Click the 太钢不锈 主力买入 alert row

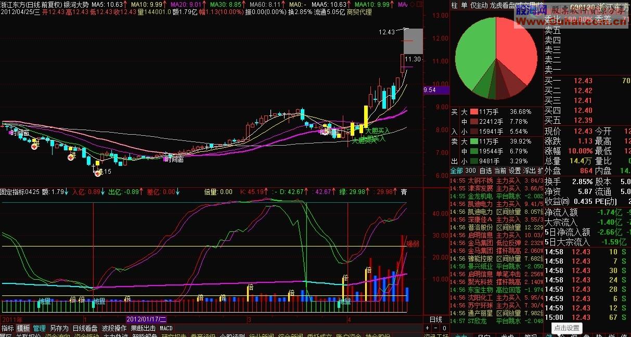(496, 180)
